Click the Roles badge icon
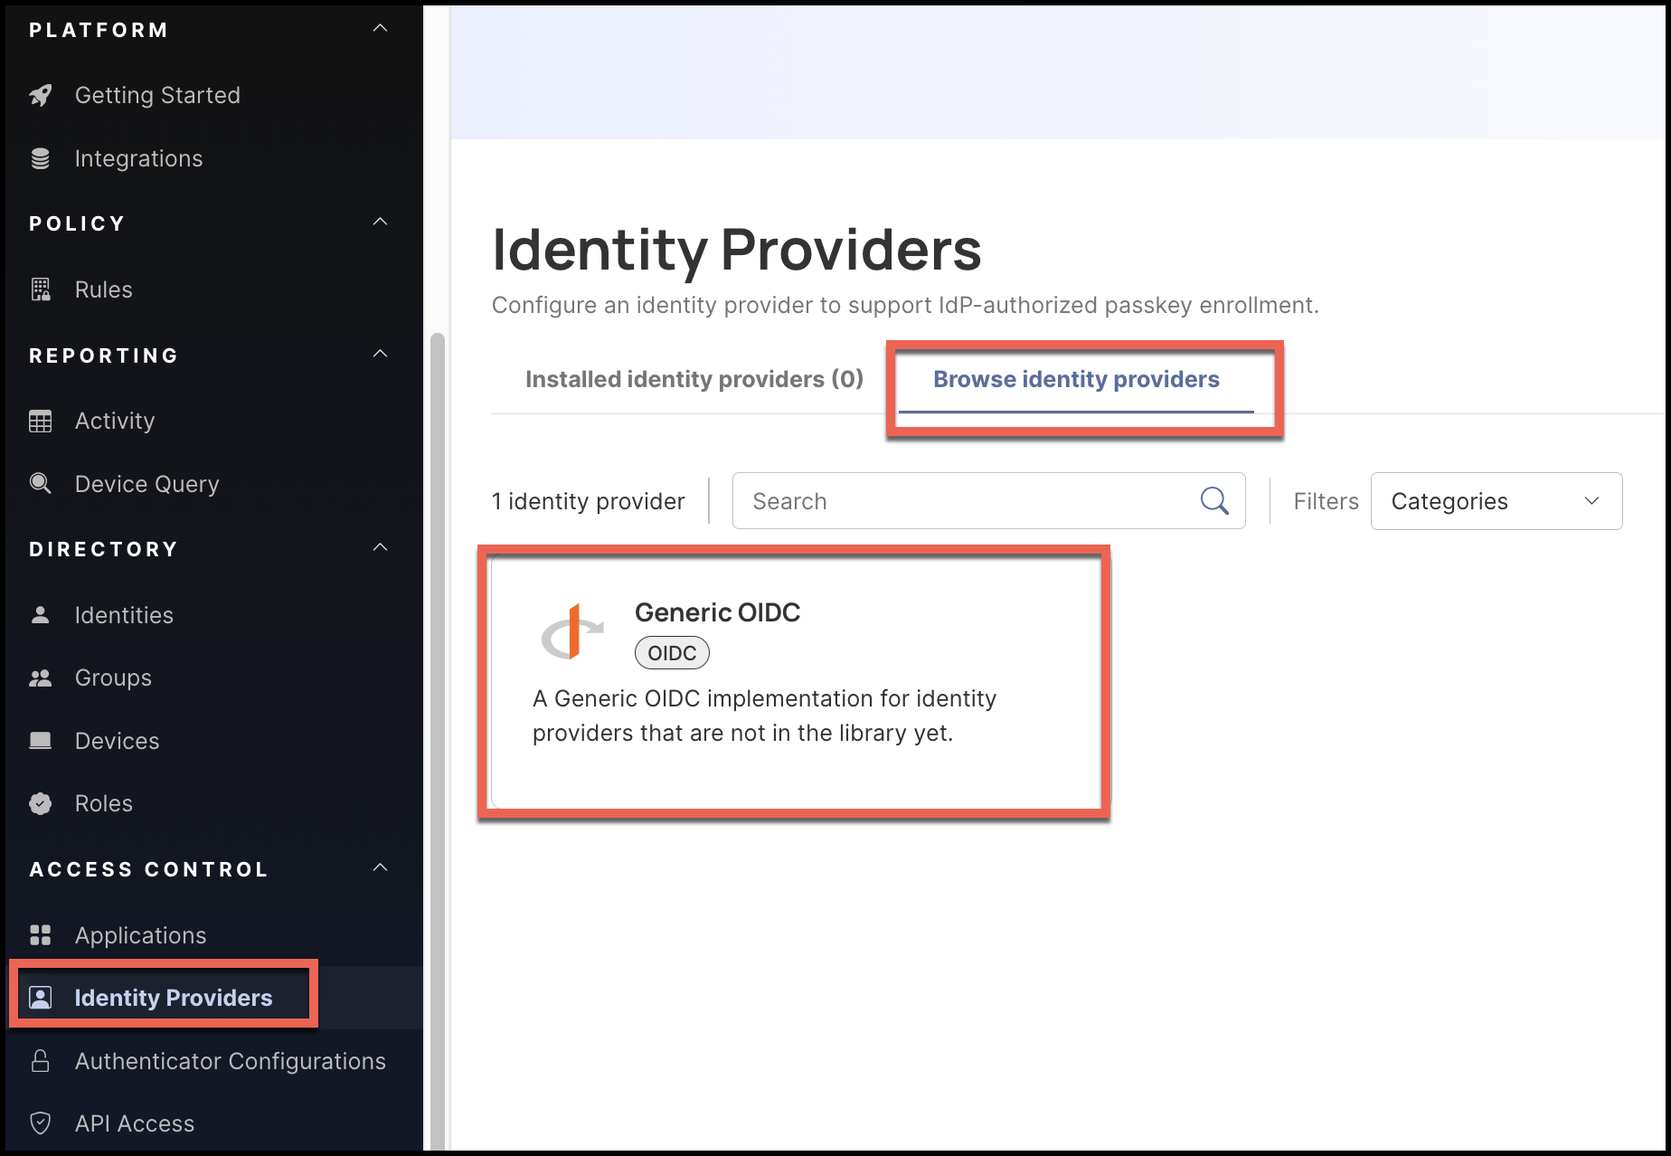The height and width of the screenshot is (1156, 1671). coord(41,803)
